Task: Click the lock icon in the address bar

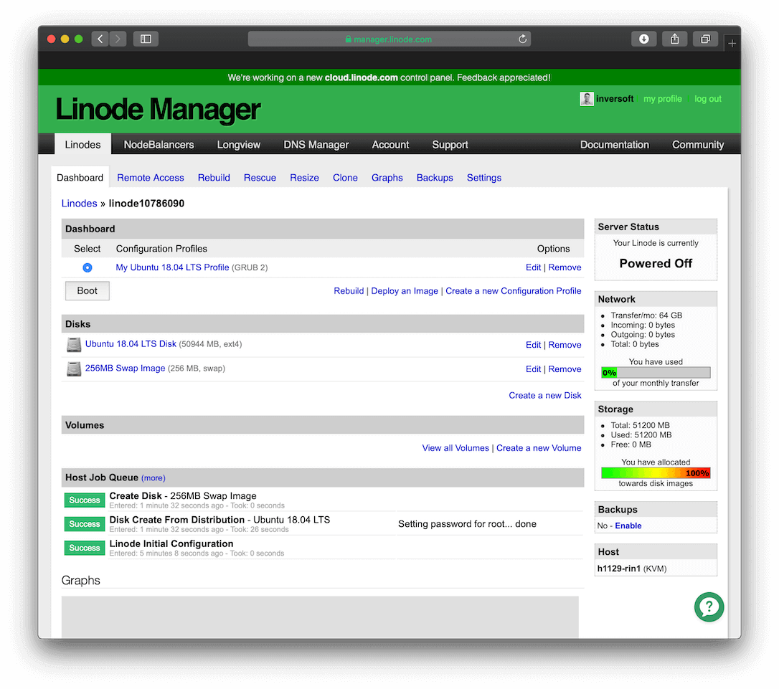Action: (349, 39)
